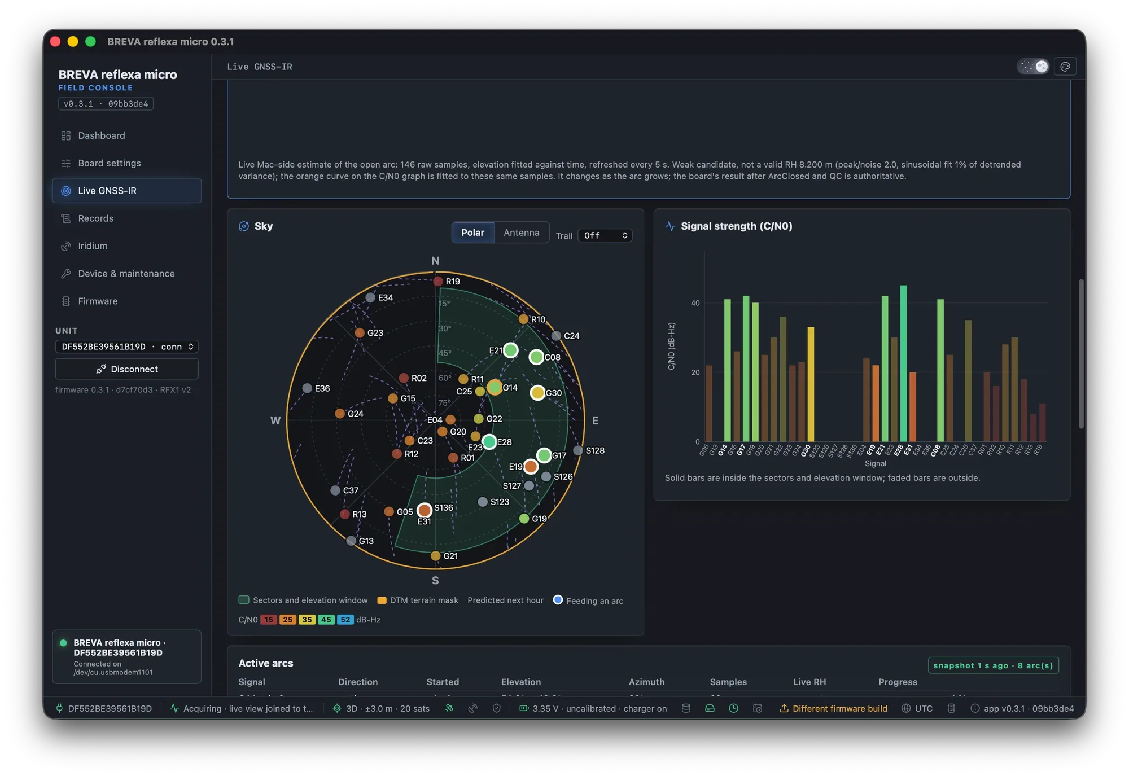The width and height of the screenshot is (1129, 776).
Task: Open the Iridium page
Action: pos(126,246)
